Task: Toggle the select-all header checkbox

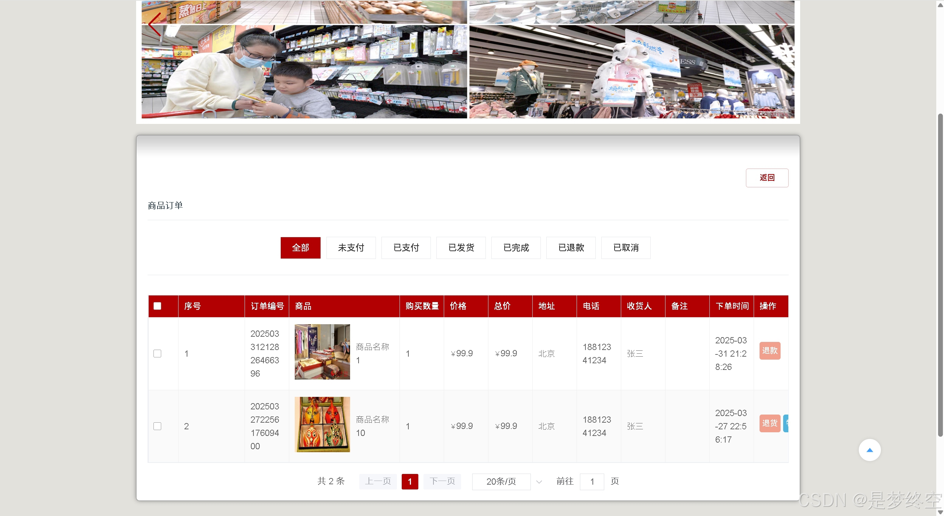Action: pyautogui.click(x=158, y=306)
